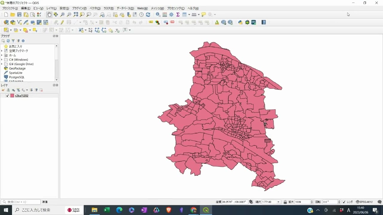Expand the C:¥ (Windows) drive node
Viewport: 383px width, 215px height.
point(2,60)
